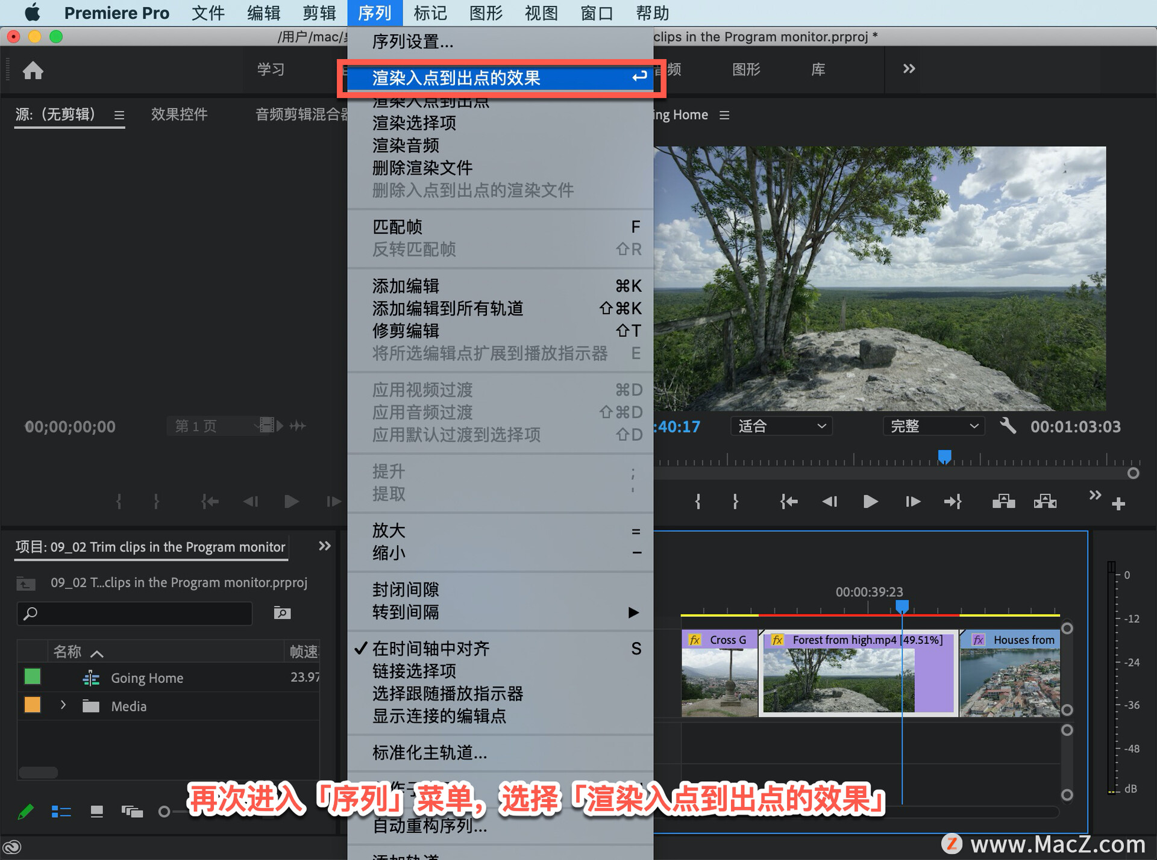The width and height of the screenshot is (1157, 860).
Task: Click the Home icon in workspace bar
Action: click(x=33, y=70)
